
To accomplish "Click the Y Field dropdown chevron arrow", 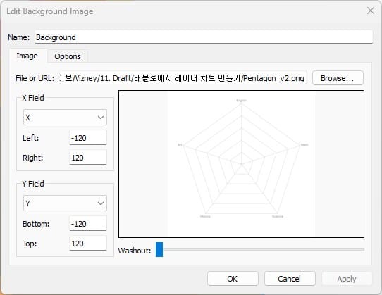I will tap(101, 203).
